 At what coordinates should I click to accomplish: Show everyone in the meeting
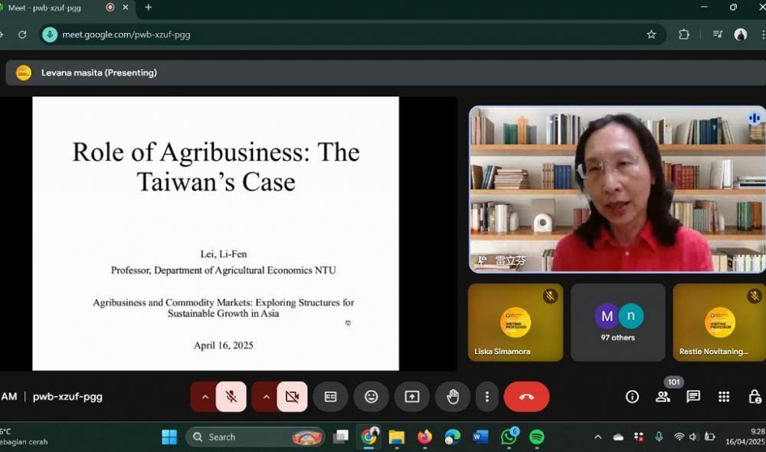tap(663, 396)
